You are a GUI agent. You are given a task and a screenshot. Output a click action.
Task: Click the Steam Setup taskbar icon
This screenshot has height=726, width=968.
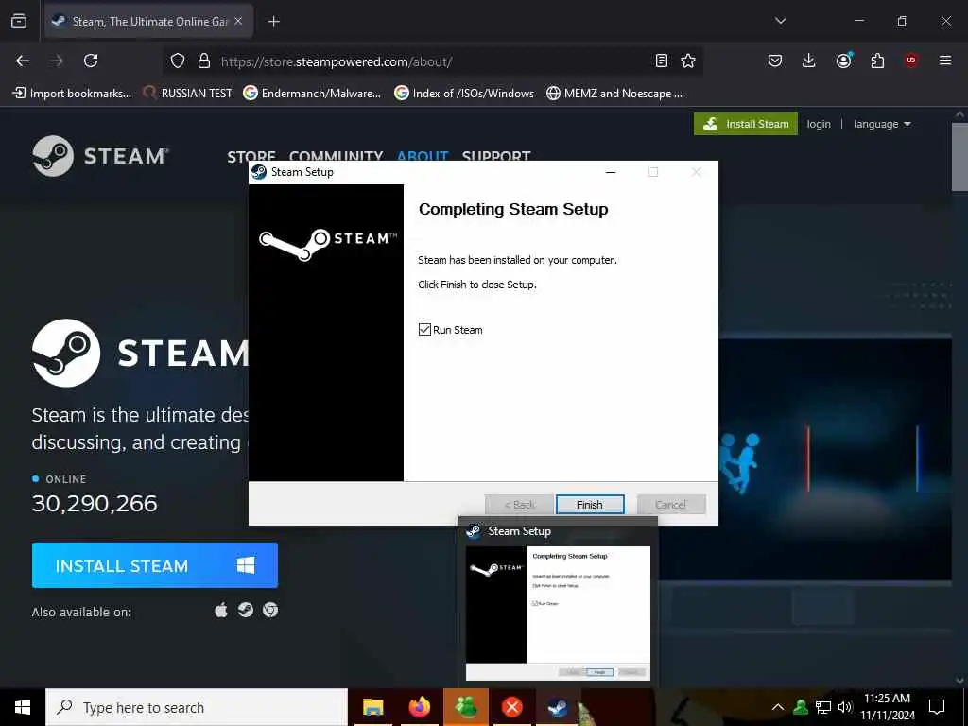pyautogui.click(x=558, y=707)
